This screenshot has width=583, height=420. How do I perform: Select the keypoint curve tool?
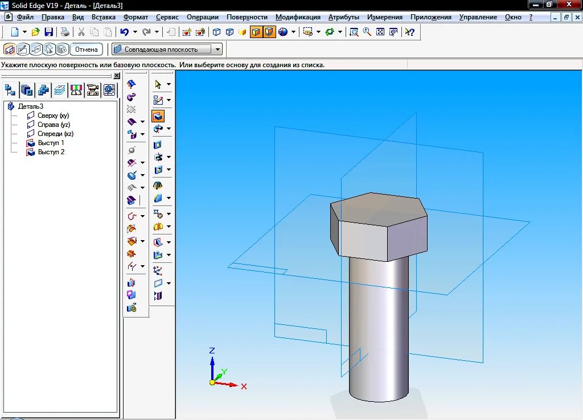[132, 216]
